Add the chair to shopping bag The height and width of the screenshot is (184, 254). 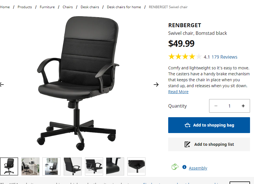209,125
